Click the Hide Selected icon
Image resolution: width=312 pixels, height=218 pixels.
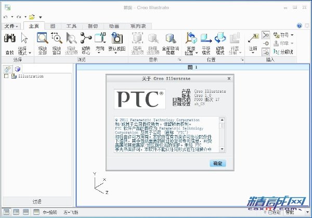(153, 39)
